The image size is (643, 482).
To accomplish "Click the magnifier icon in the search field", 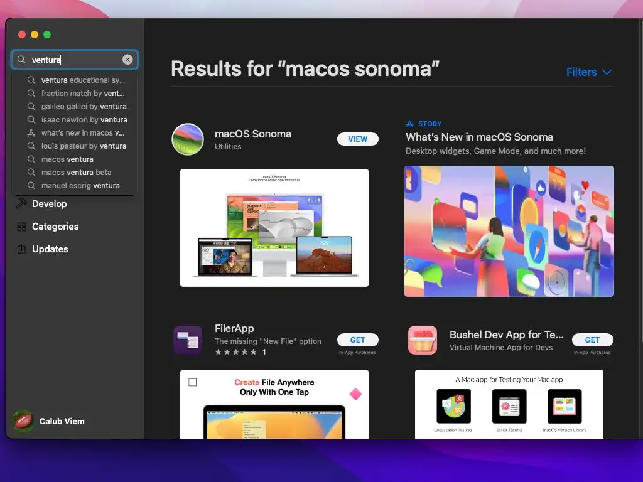I will (x=21, y=60).
